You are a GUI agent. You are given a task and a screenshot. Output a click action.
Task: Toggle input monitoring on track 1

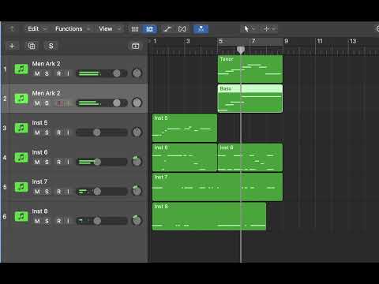[x=68, y=73]
